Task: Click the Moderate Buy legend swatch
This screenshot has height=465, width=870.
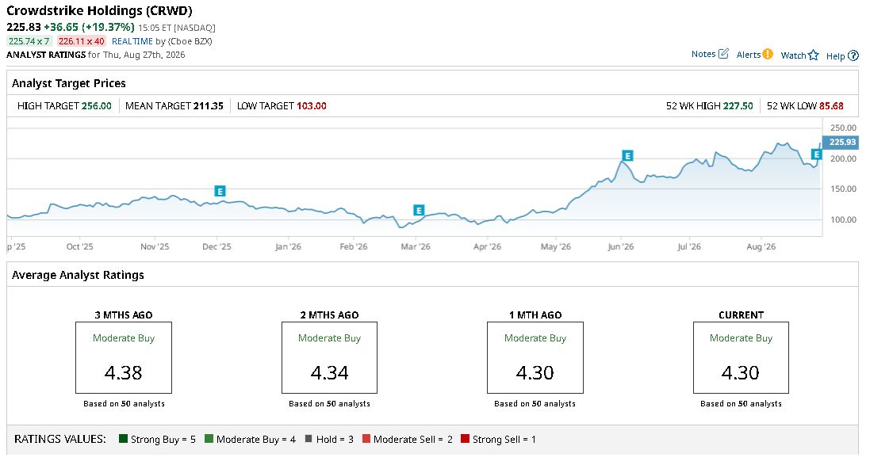Action: (209, 438)
